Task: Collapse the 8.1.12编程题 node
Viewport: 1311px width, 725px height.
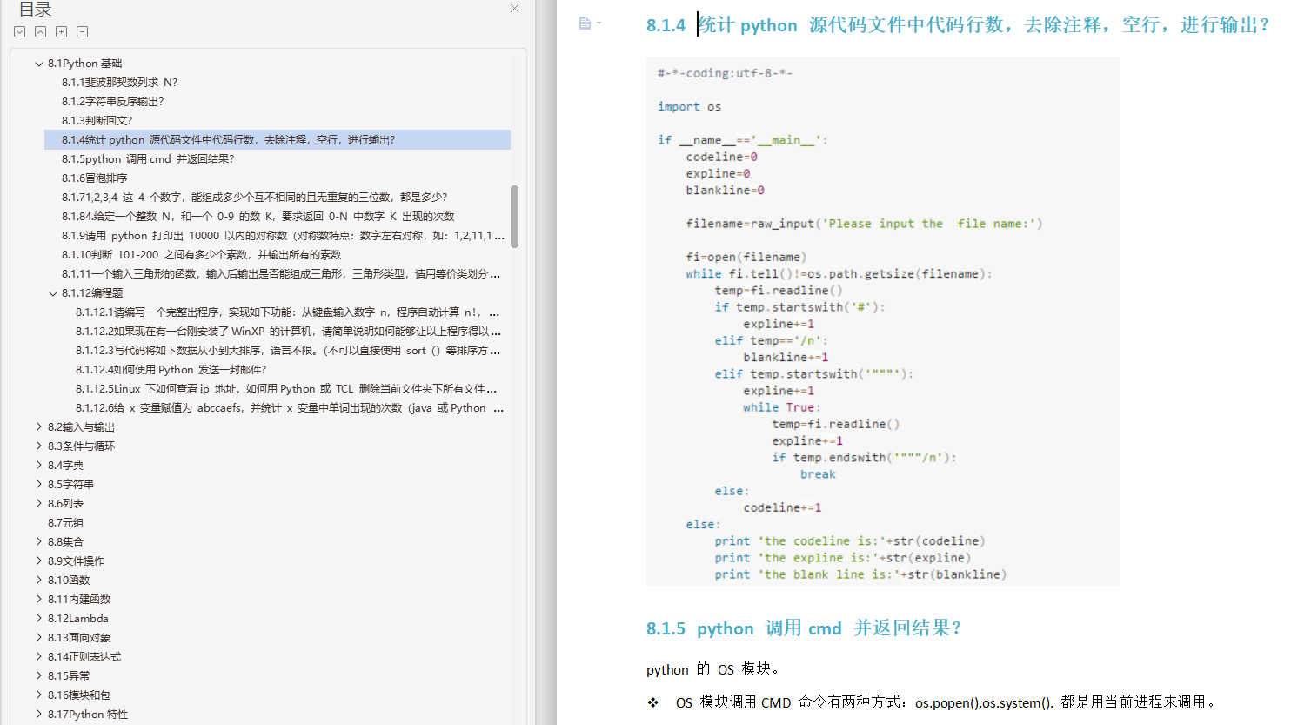Action: 53,293
